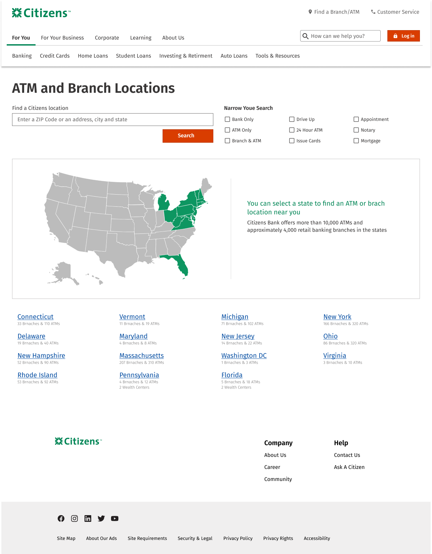Viewport: 432px width, 554px height.
Task: Click the Twitter bird icon
Action: 101,518
